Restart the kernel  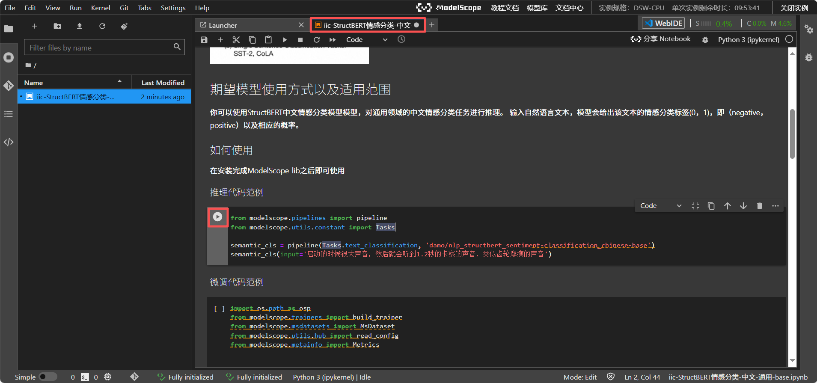click(317, 40)
